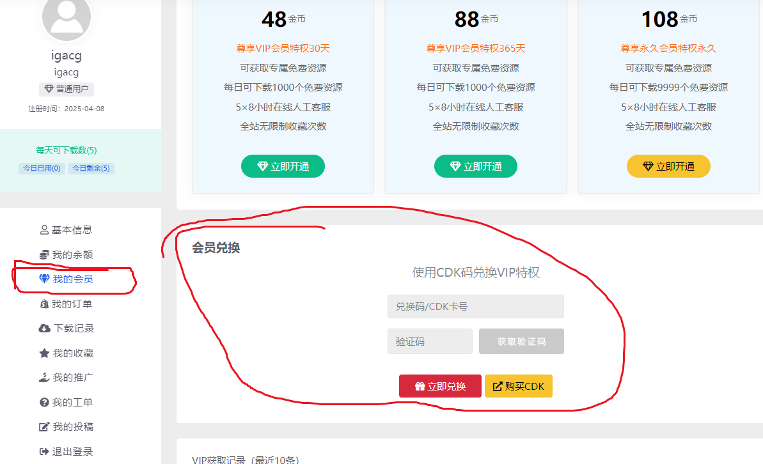Image resolution: width=763 pixels, height=464 pixels.
Task: Click the shopping bag icon for 我的订单
Action: (44, 304)
